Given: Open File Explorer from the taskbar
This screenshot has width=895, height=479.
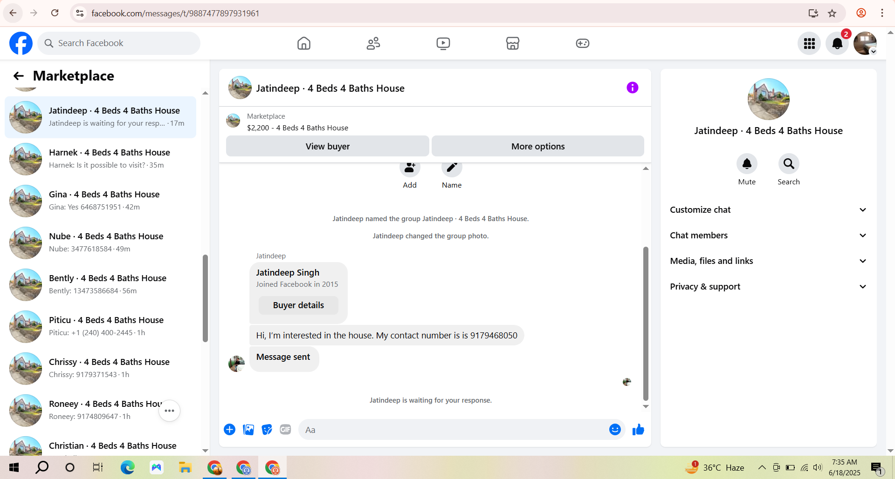Looking at the screenshot, I should [x=185, y=467].
